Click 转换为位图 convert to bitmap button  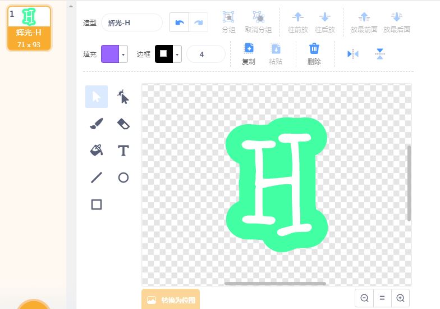point(171,300)
